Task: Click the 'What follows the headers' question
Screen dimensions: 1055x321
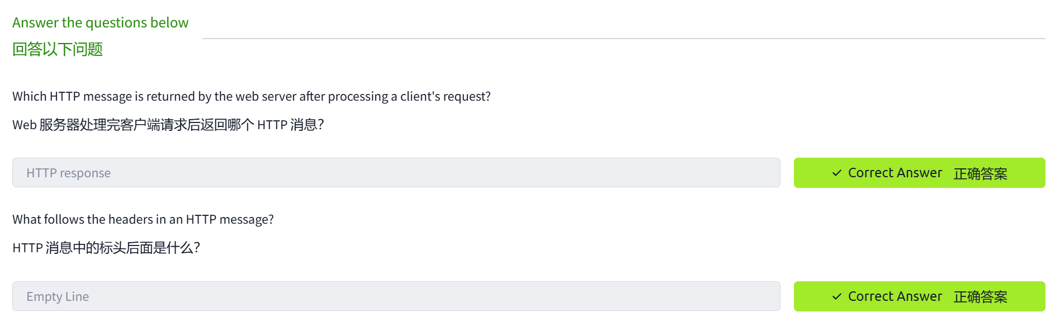Action: (x=143, y=219)
